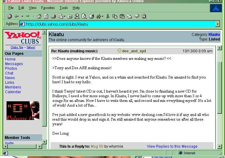Click the Stop loading toolbar icon
225x158 pixels.
tap(9, 16)
